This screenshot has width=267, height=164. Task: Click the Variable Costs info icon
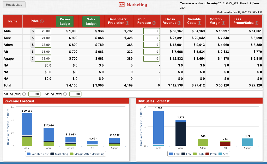(x=199, y=23)
